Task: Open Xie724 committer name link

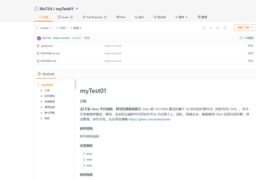Action: click(46, 38)
